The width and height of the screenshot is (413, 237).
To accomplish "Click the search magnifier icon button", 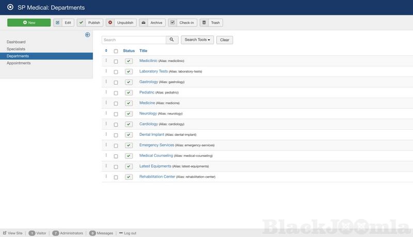I will tap(172, 40).
